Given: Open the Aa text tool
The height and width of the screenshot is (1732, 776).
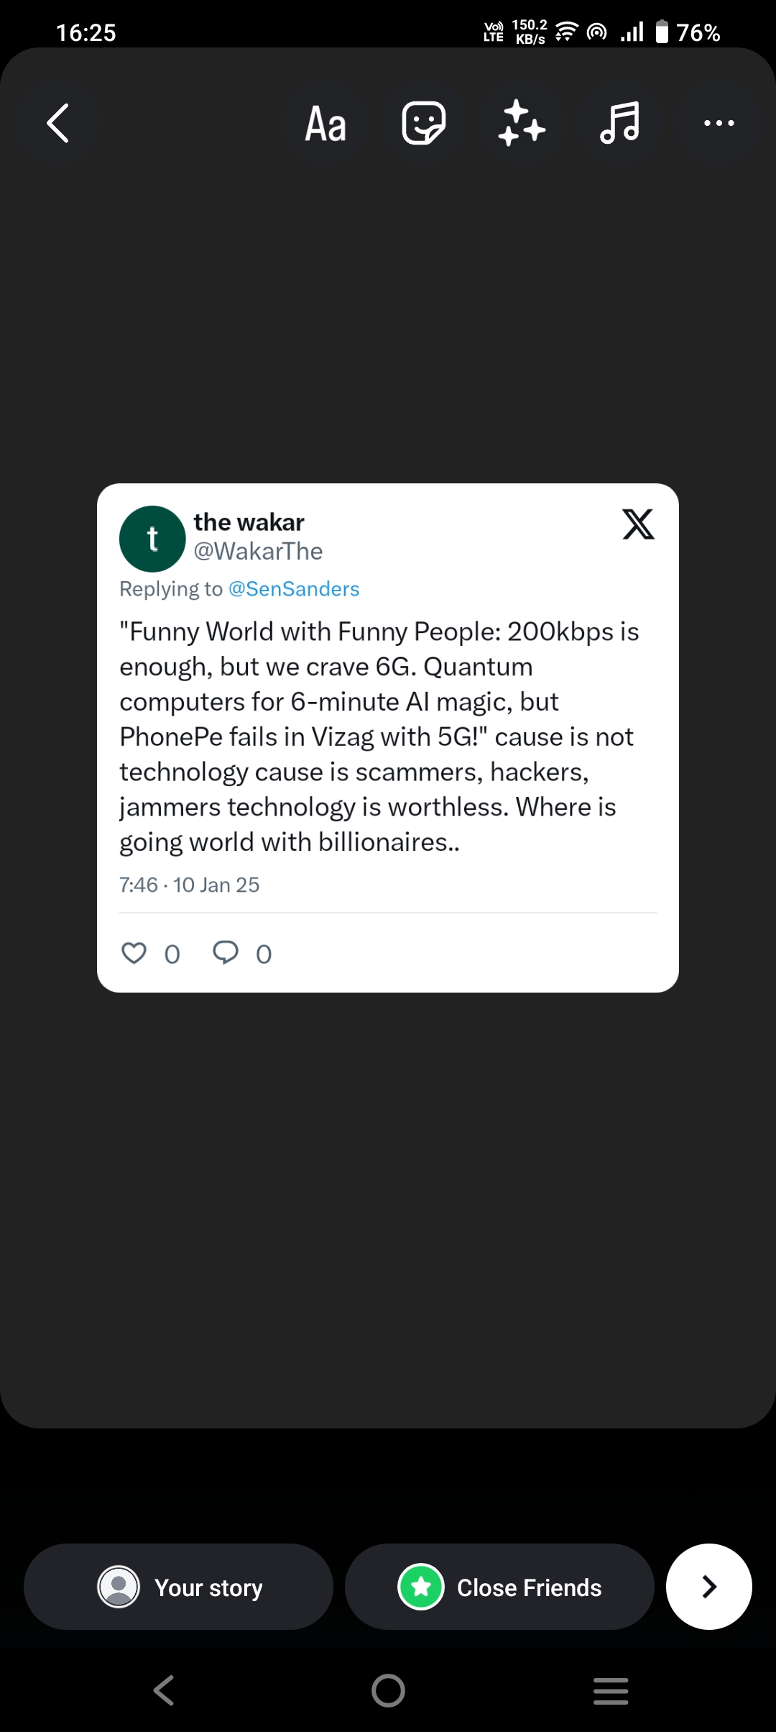Looking at the screenshot, I should click(325, 124).
